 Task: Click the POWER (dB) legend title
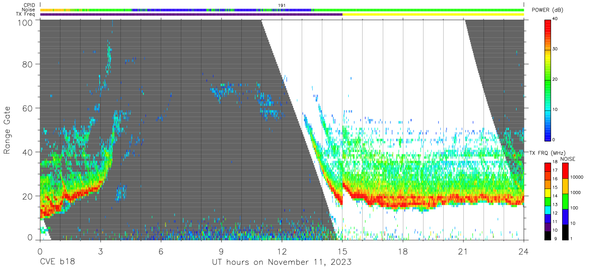(546, 10)
